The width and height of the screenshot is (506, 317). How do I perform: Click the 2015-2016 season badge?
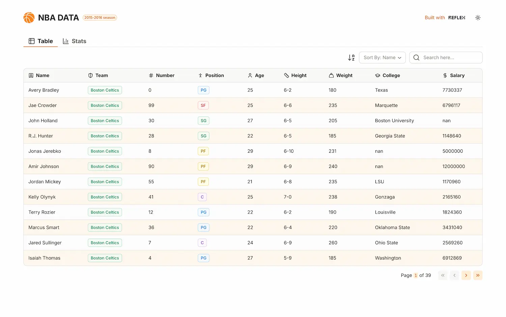pyautogui.click(x=100, y=18)
